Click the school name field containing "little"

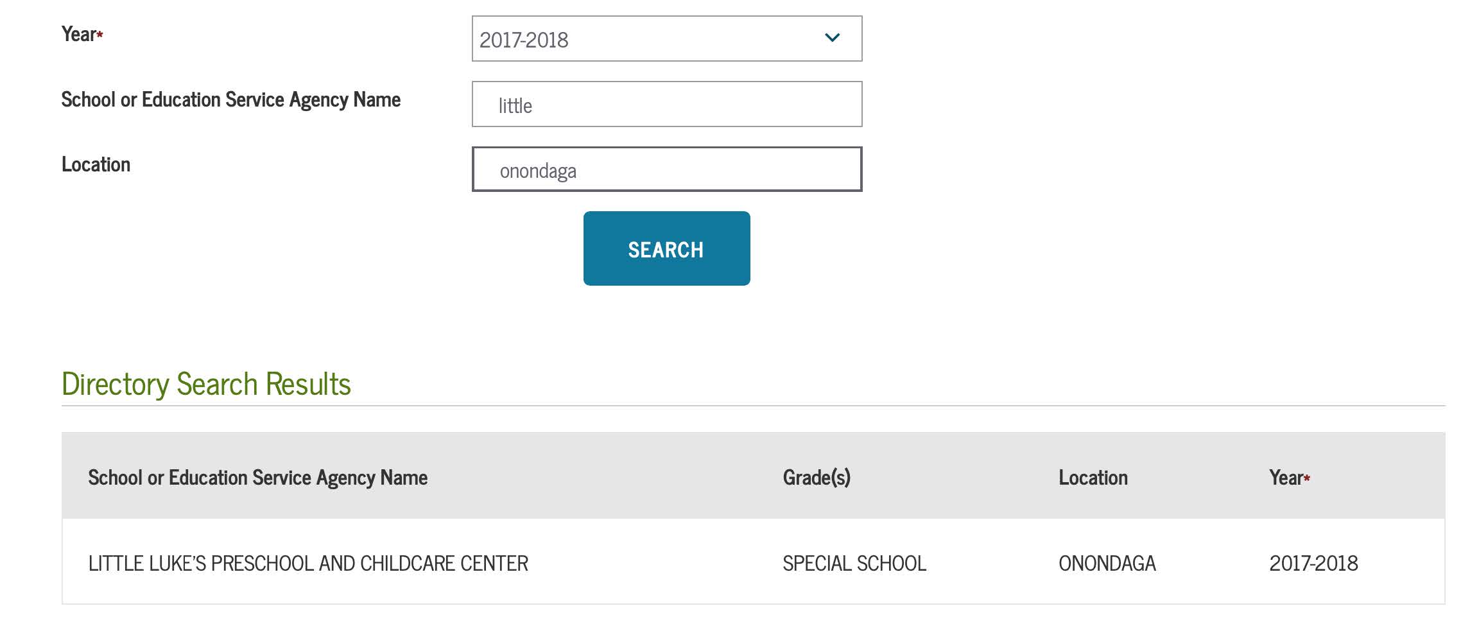667,104
